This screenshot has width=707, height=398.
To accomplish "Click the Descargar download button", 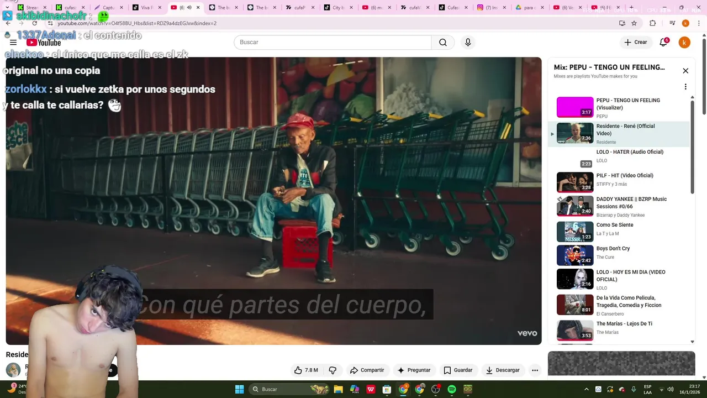I will (x=503, y=370).
